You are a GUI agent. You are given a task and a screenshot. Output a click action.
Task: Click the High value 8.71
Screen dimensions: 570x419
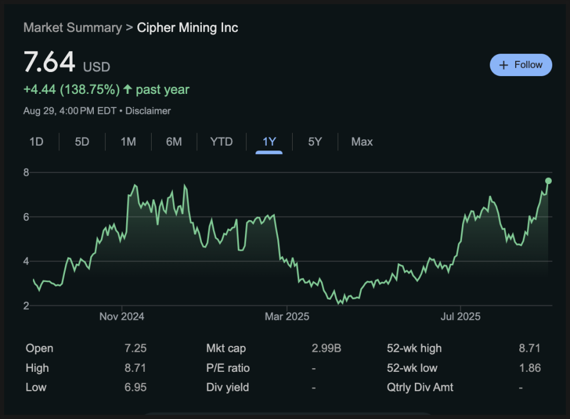pyautogui.click(x=135, y=368)
